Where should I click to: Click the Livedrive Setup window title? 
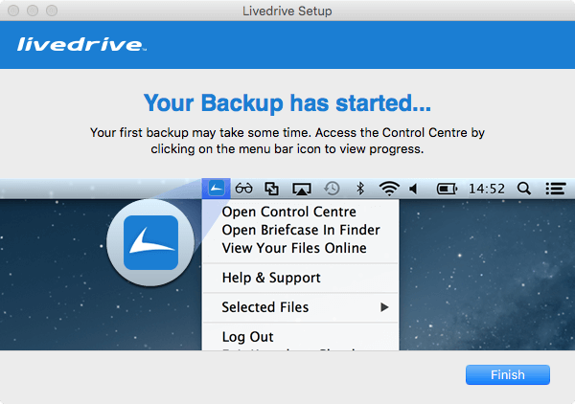[287, 11]
